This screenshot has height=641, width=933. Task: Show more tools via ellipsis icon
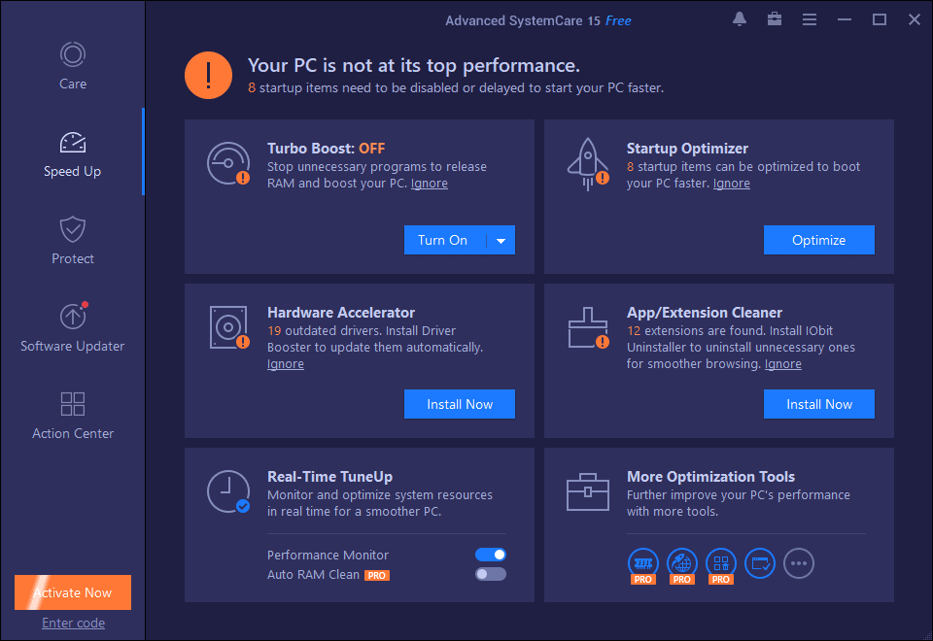(799, 563)
